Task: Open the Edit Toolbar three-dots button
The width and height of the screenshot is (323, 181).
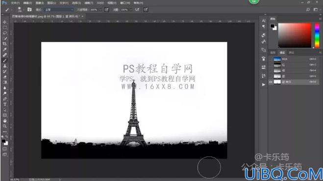Action: pyautogui.click(x=4, y=132)
